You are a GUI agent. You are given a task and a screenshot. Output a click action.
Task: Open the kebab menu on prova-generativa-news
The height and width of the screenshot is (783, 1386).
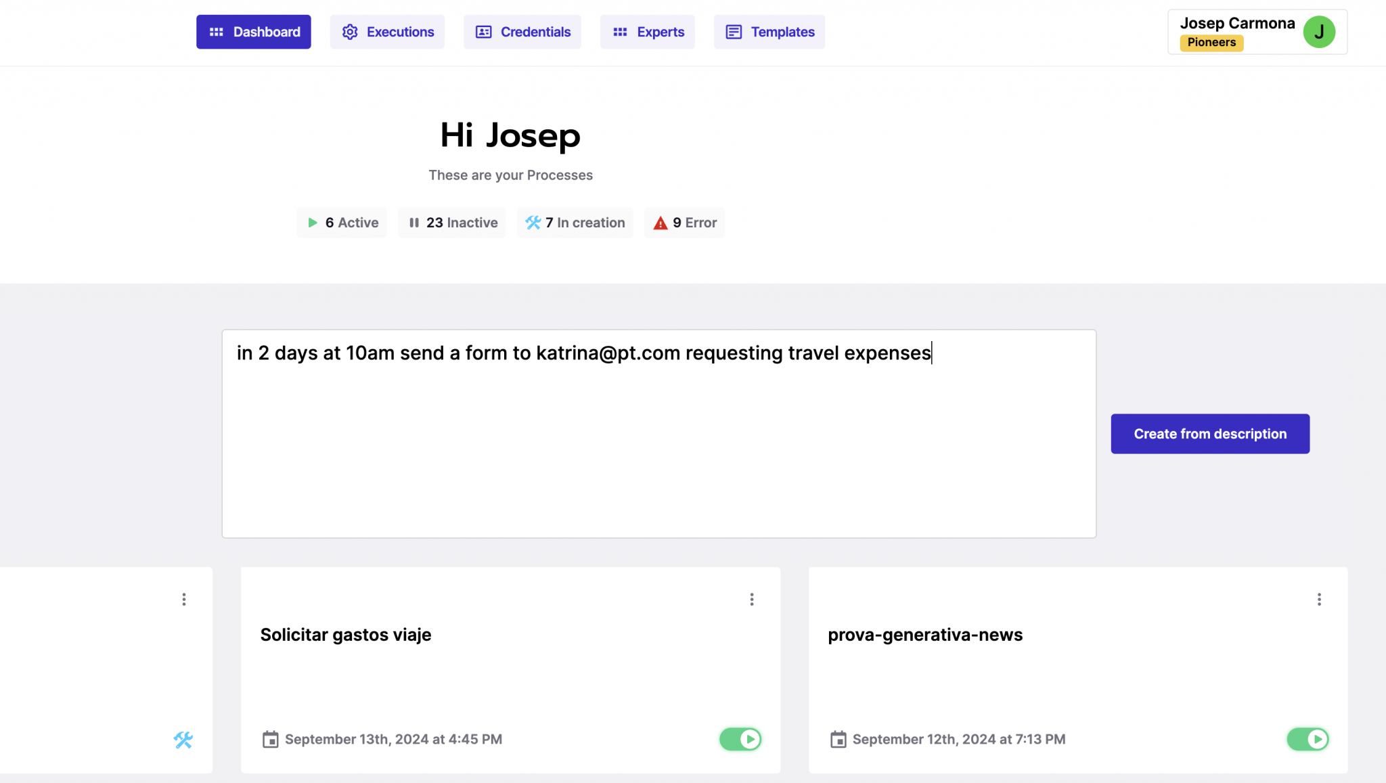click(x=1318, y=599)
